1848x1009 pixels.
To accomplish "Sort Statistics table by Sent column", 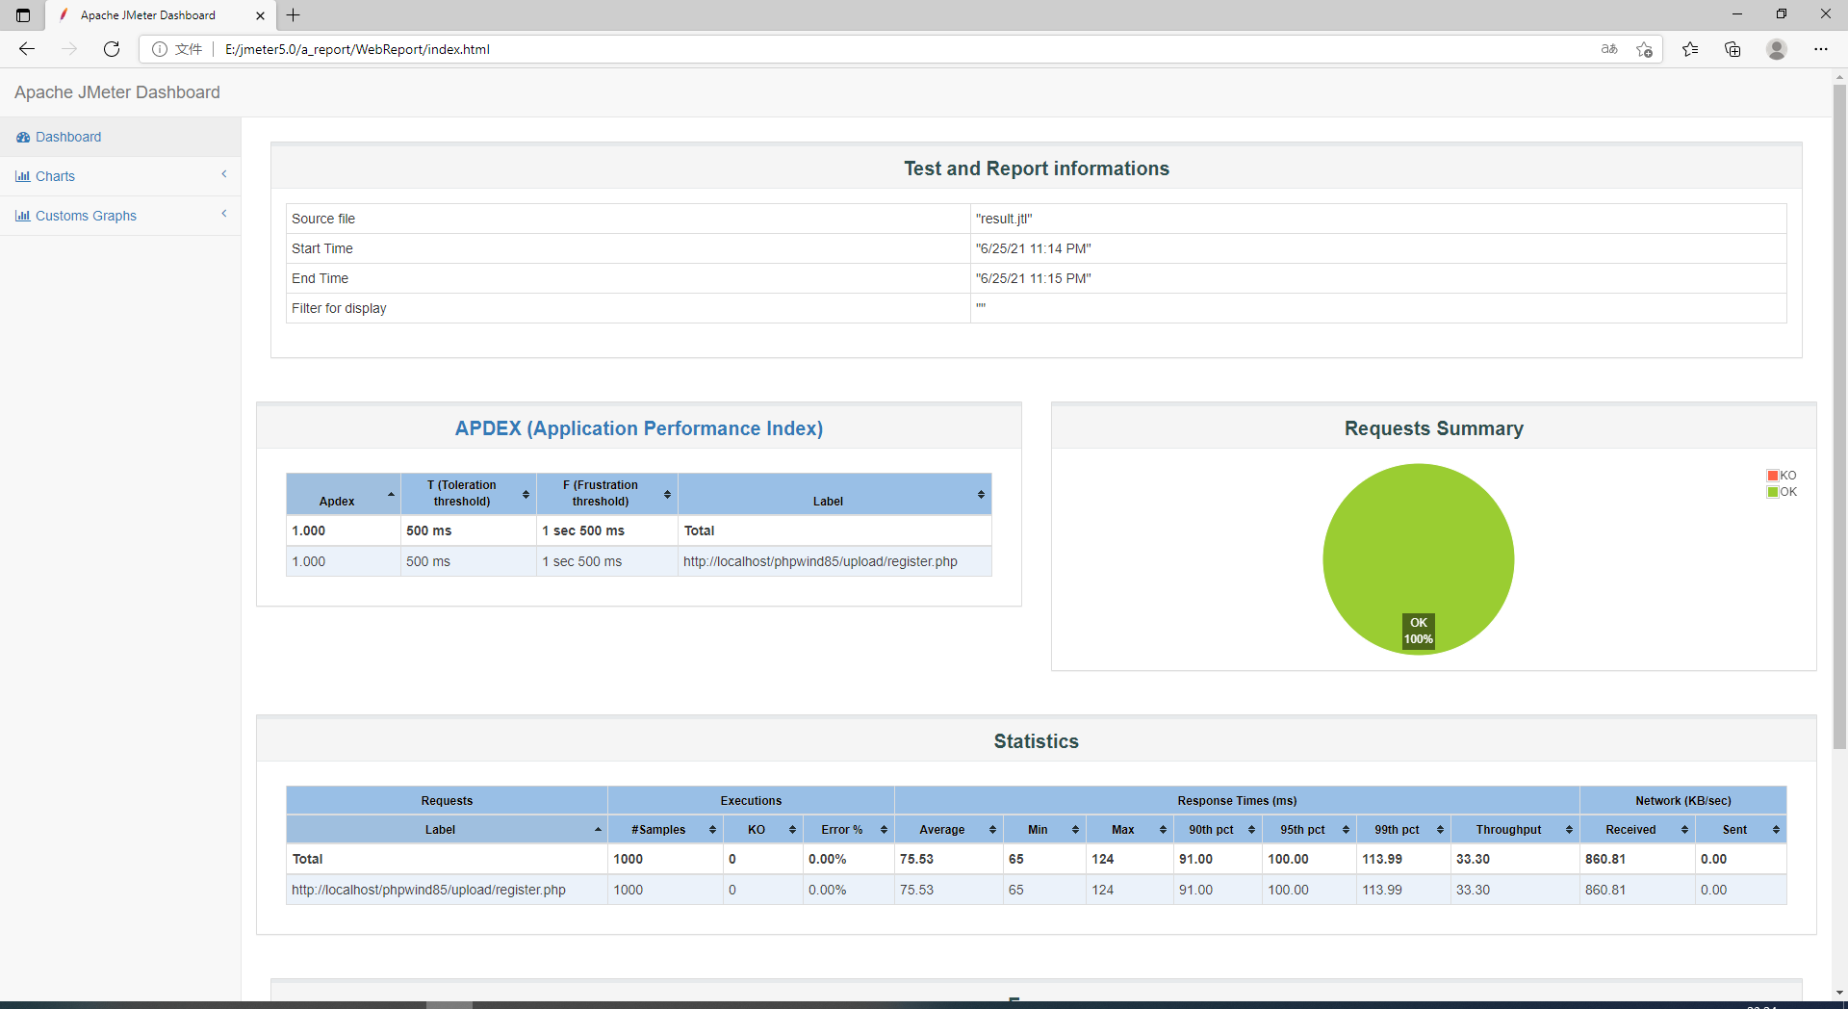I will pos(1741,830).
